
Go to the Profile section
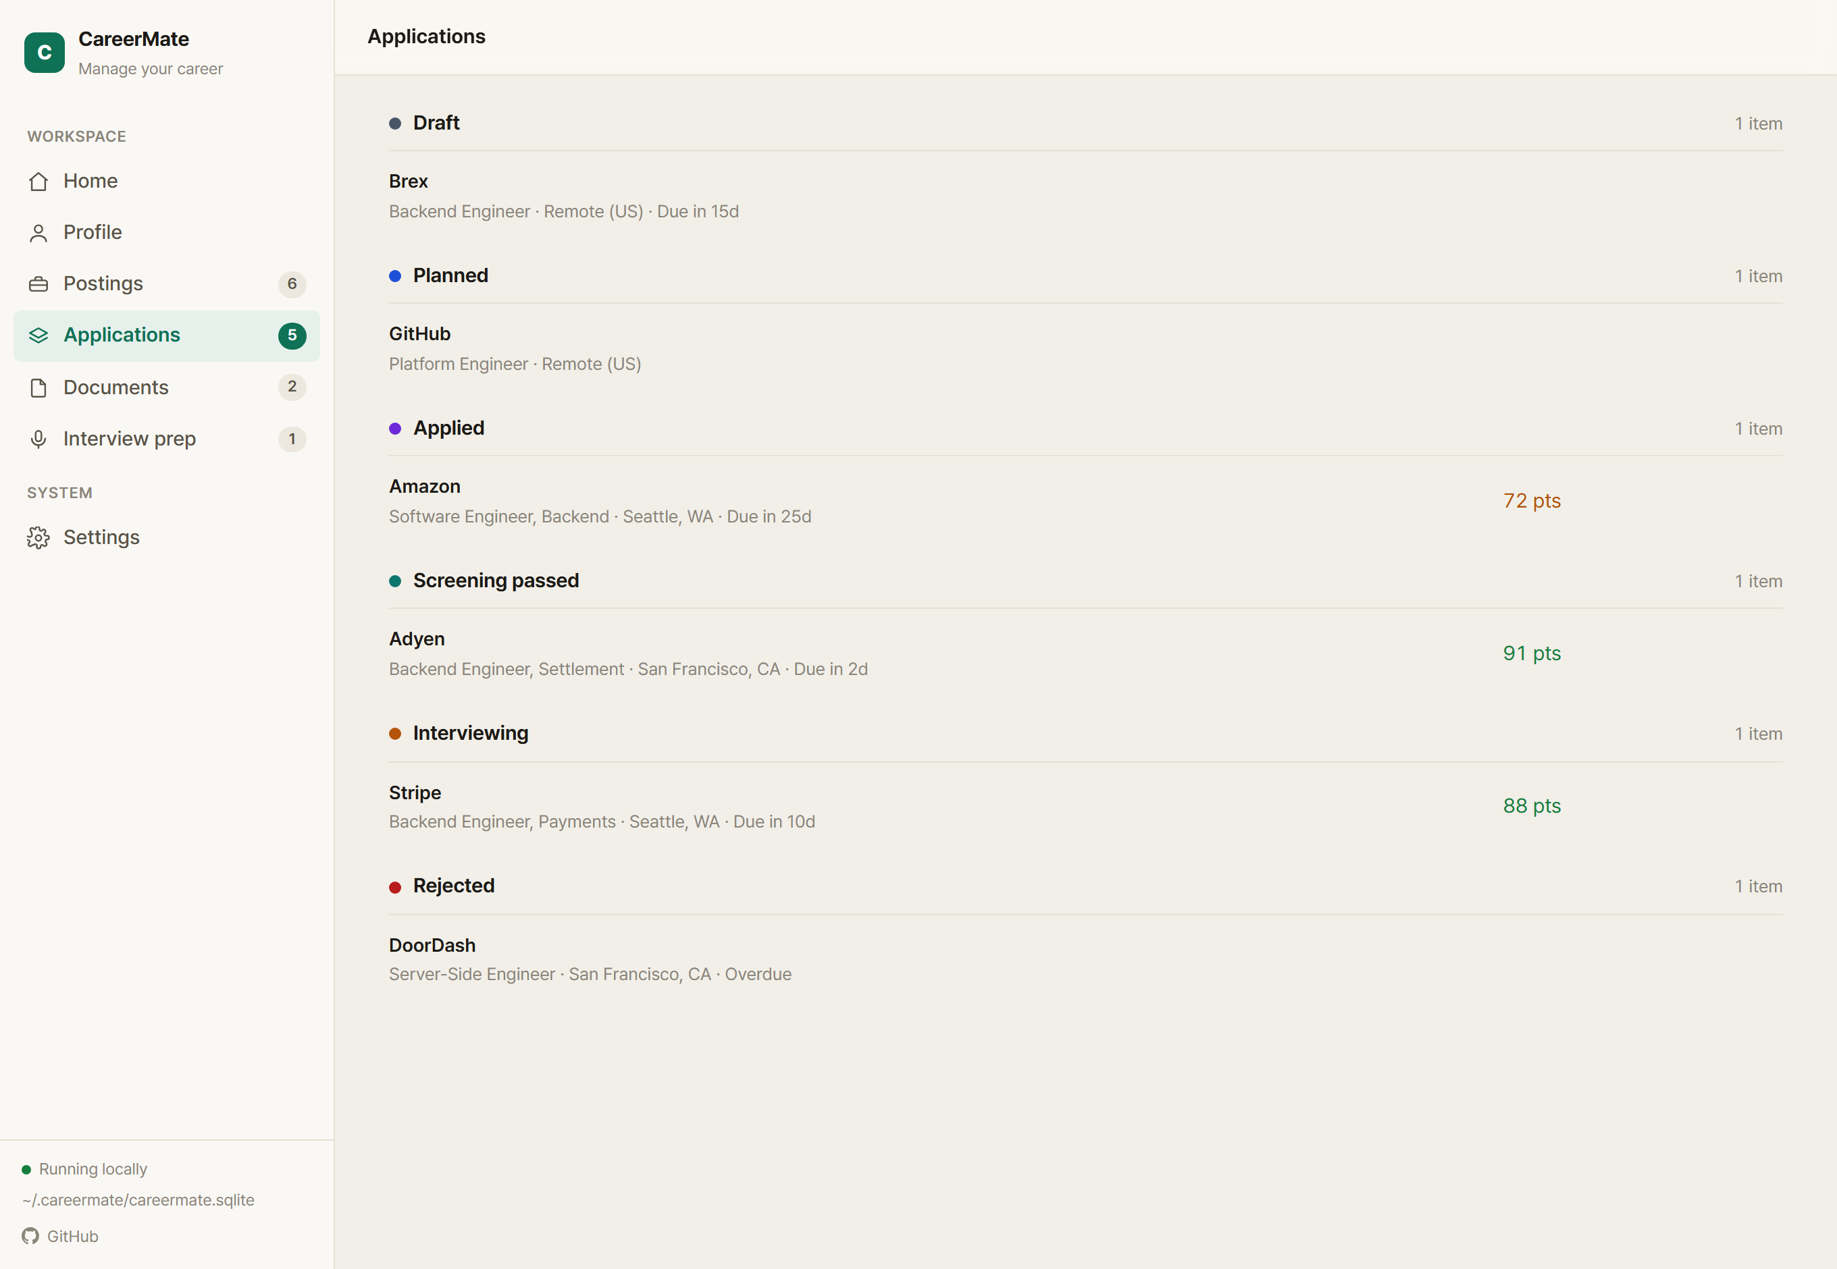[x=167, y=233]
